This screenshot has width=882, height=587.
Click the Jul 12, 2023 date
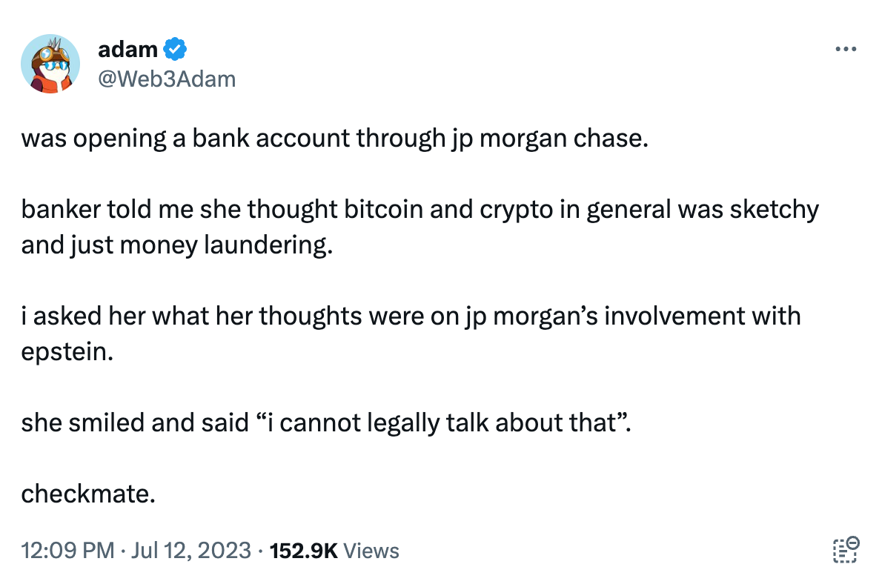[191, 551]
